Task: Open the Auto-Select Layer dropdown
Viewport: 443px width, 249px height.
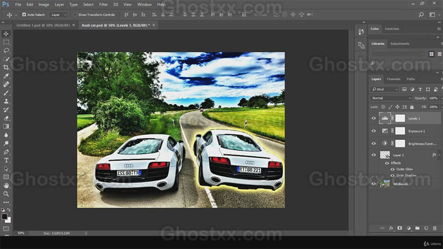Action: (x=58, y=15)
